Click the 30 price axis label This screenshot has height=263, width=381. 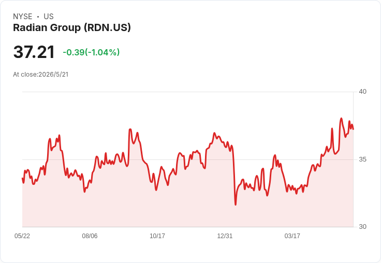pos(362,227)
